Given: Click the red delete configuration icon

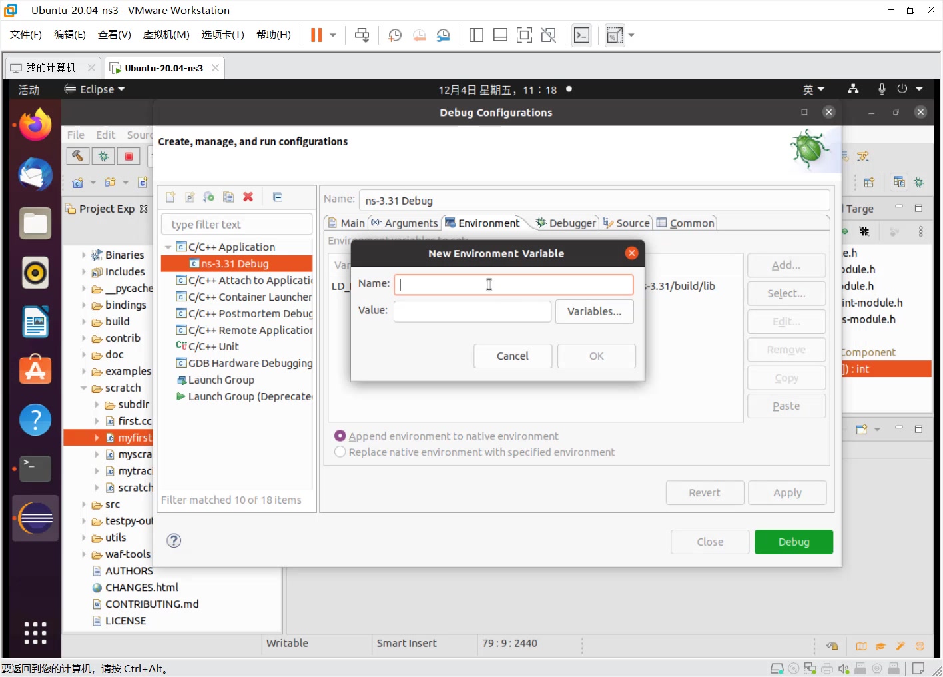Looking at the screenshot, I should 248,197.
